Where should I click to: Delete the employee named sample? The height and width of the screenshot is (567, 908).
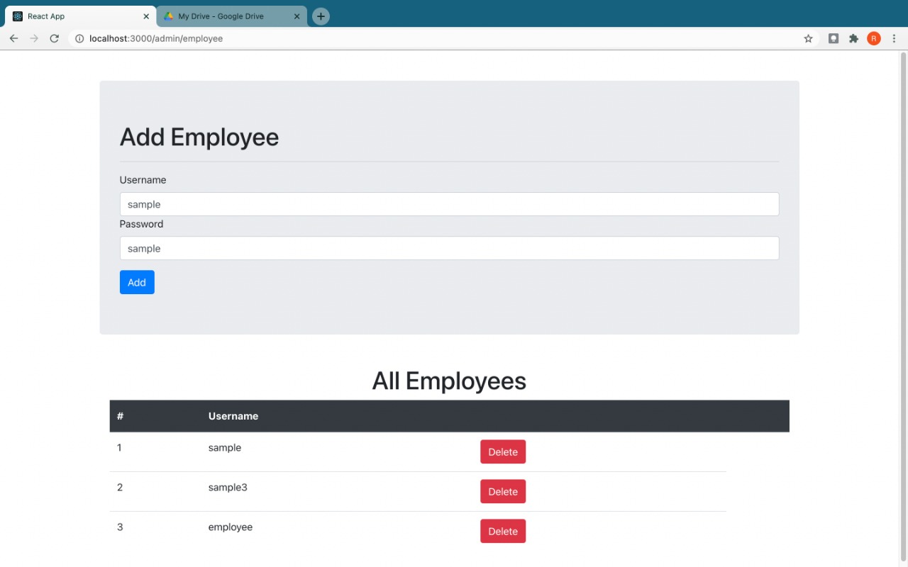pyautogui.click(x=502, y=452)
